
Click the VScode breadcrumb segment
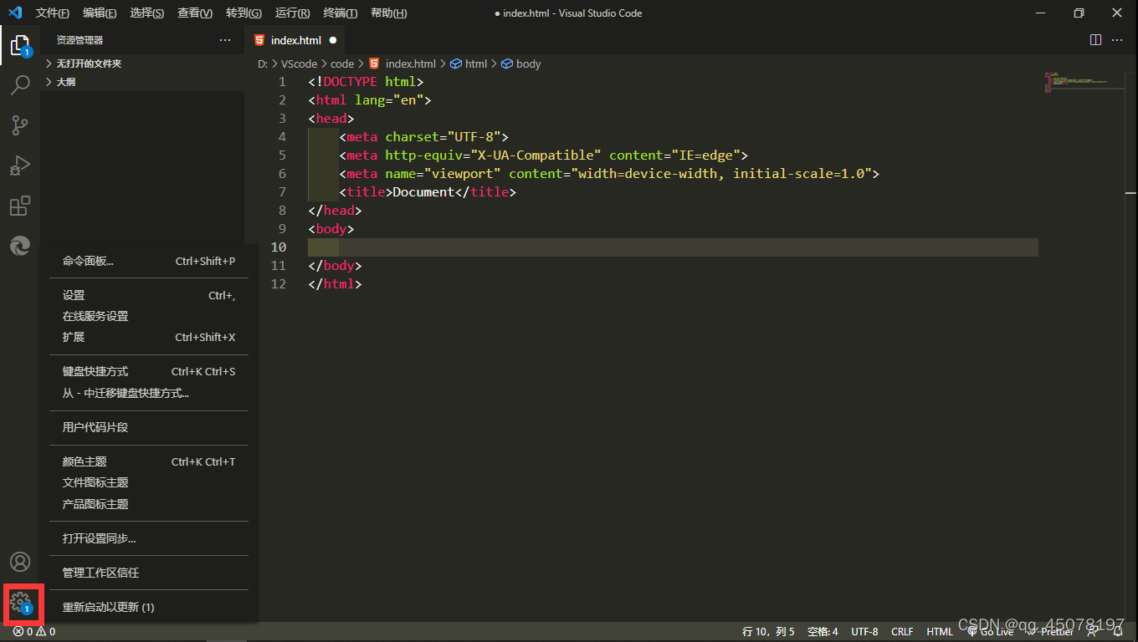(299, 64)
